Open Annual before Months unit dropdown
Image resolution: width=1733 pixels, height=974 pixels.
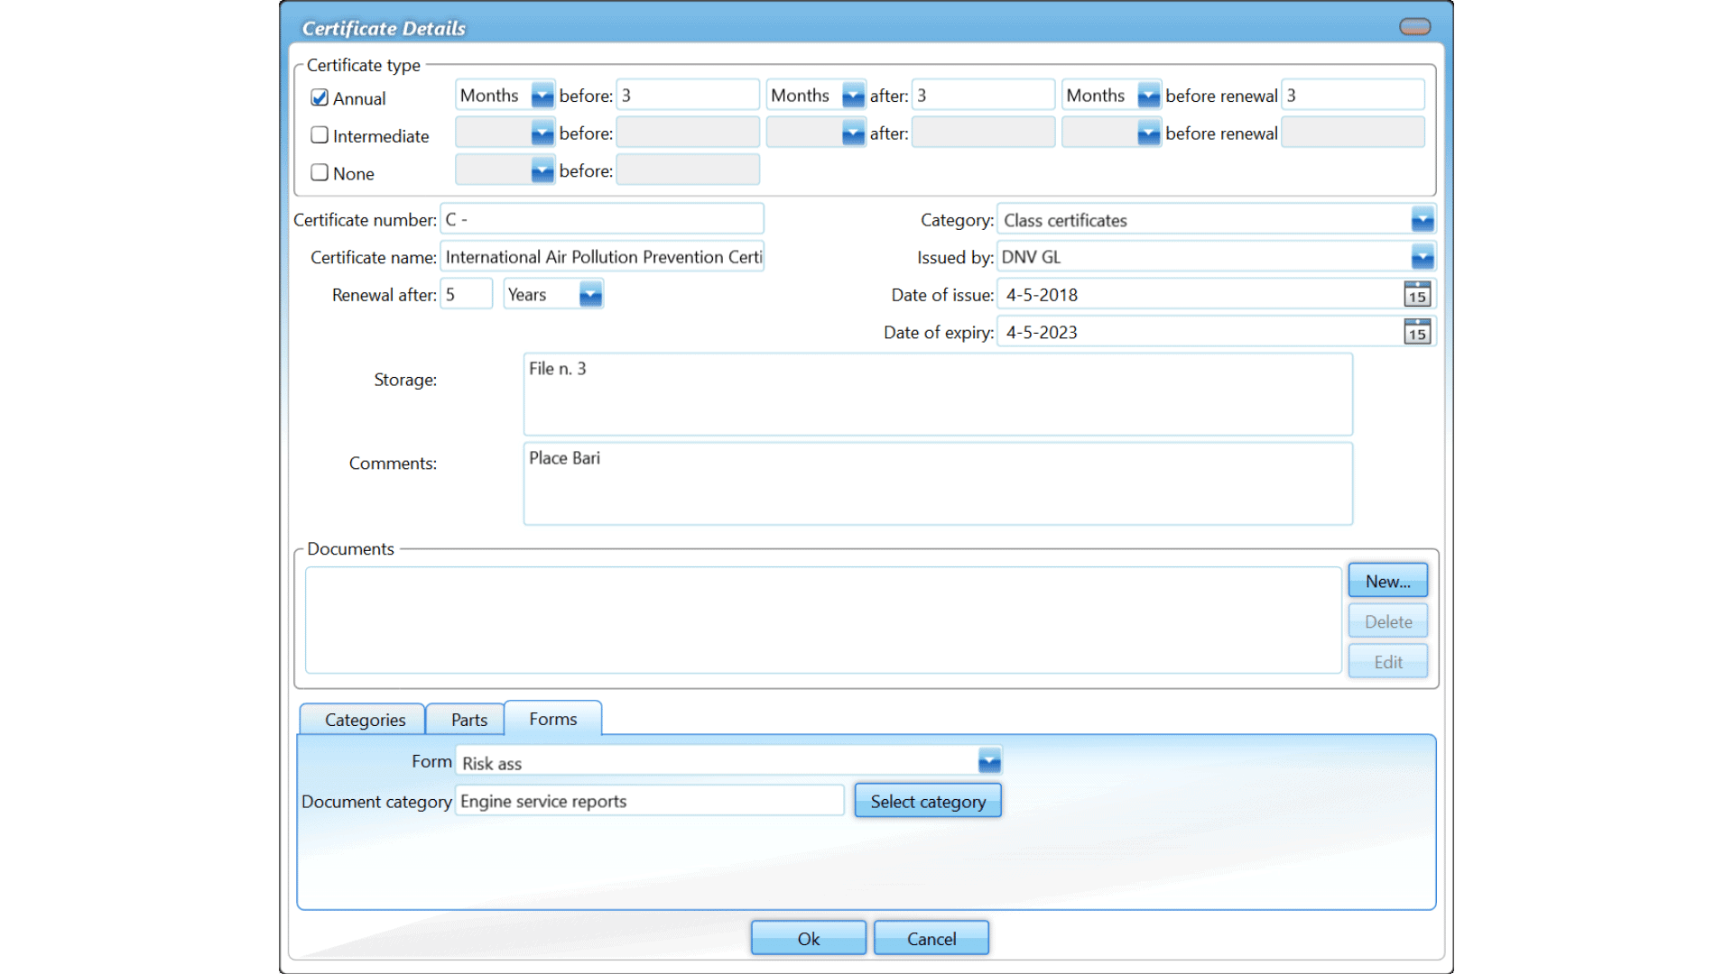542,96
